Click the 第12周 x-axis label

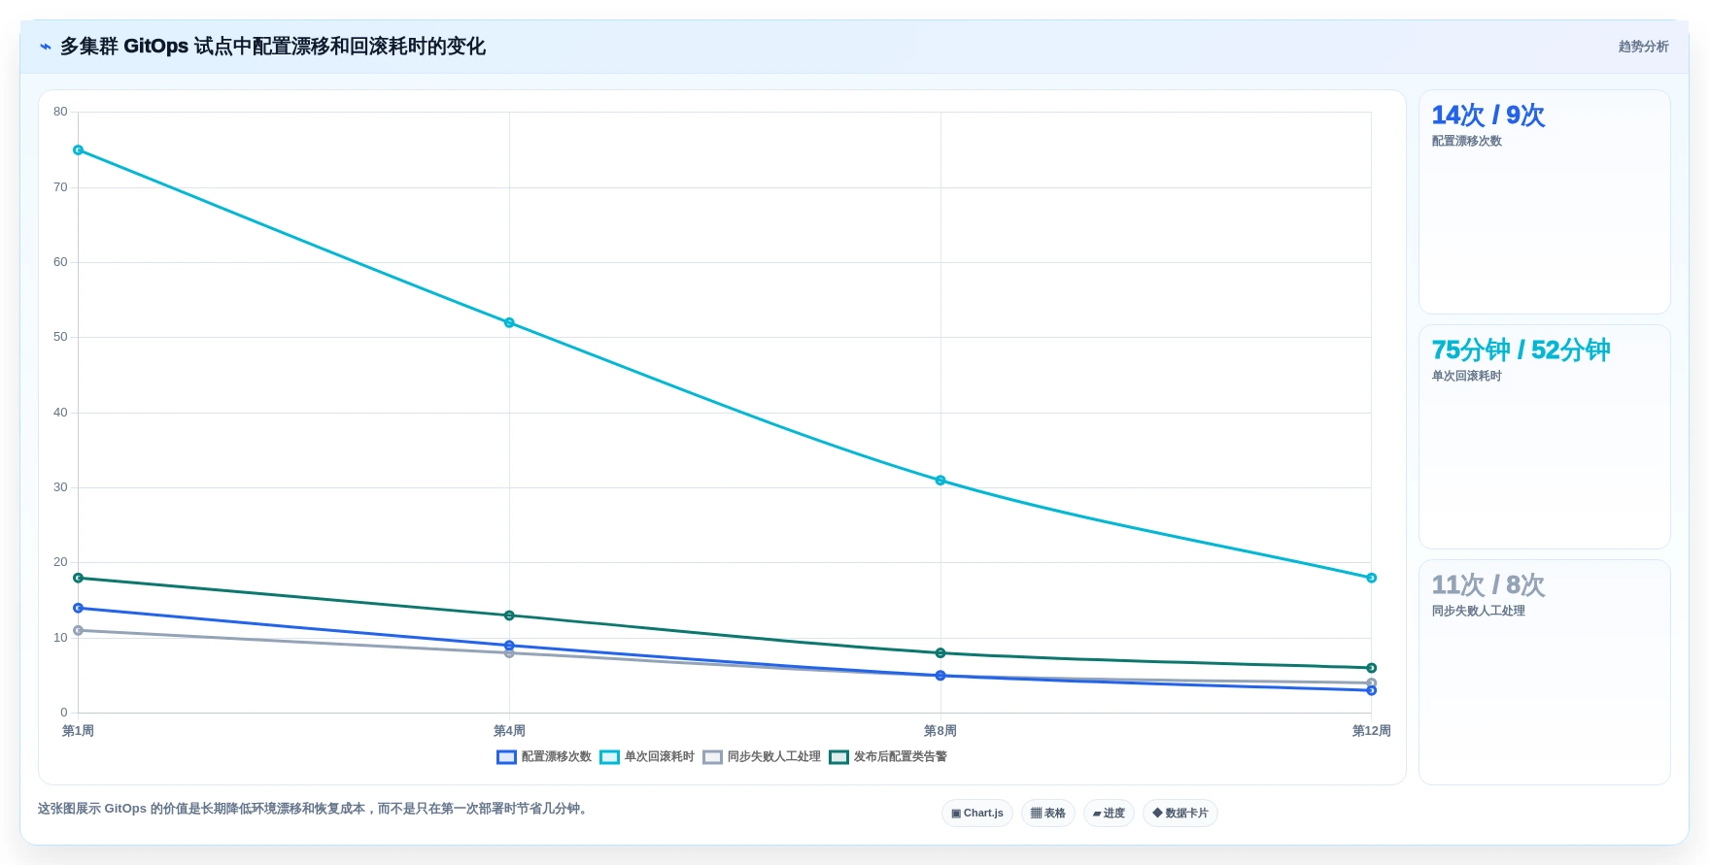1371,731
